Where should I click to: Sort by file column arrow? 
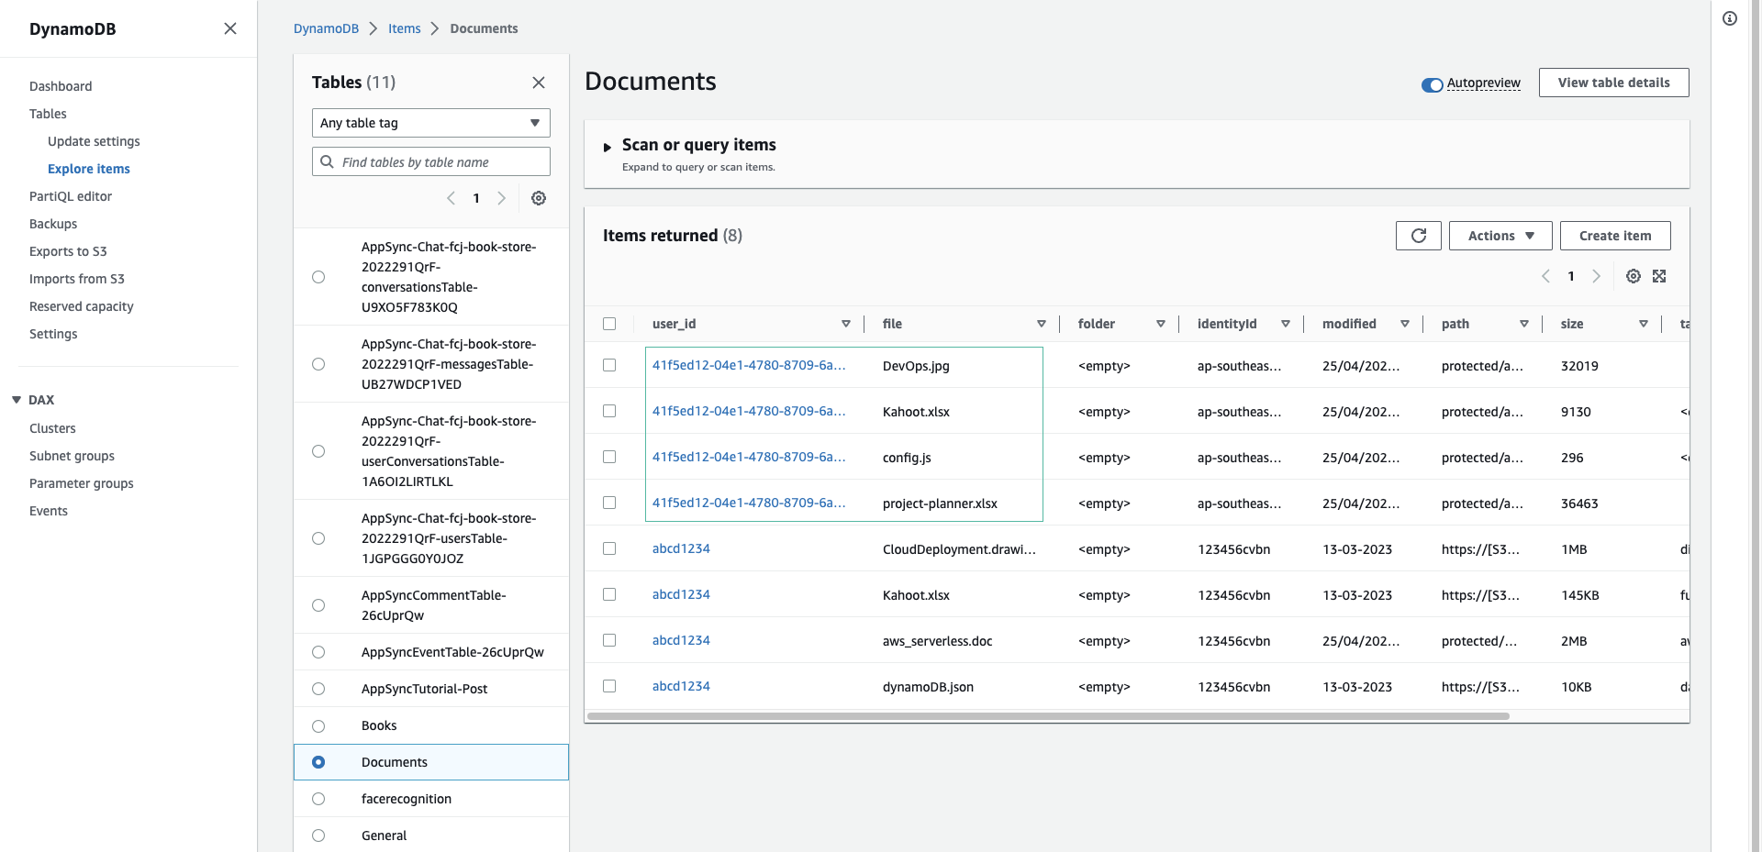pyautogui.click(x=1042, y=324)
